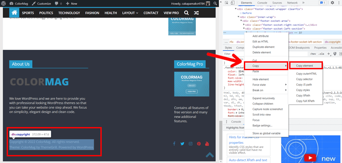Collapse the footer-socket-area div node
This screenshot has height=163, width=342.
tap(241, 21)
